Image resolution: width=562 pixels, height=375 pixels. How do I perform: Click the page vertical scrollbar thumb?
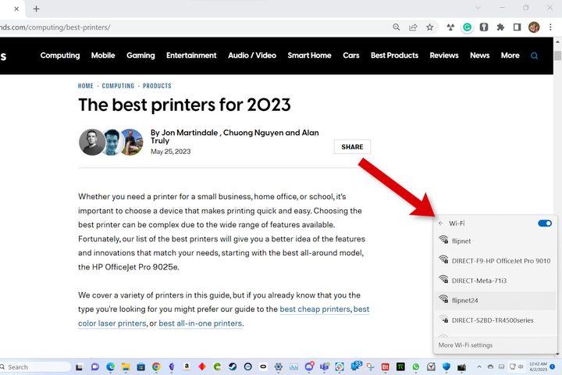[557, 55]
